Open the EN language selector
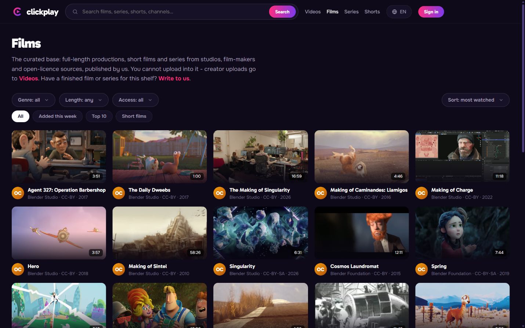The height and width of the screenshot is (328, 525). click(399, 12)
